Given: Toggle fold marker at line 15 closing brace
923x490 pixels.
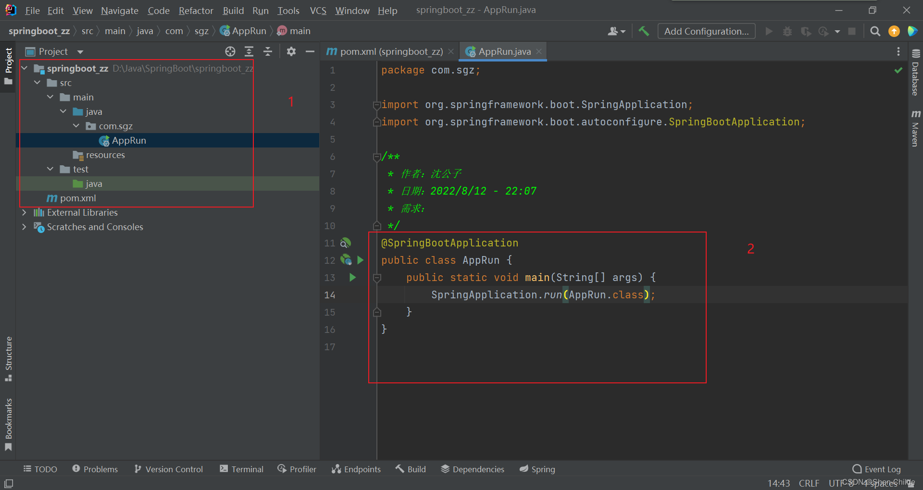Looking at the screenshot, I should 377,312.
